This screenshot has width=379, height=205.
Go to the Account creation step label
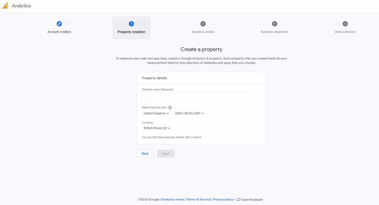point(59,32)
